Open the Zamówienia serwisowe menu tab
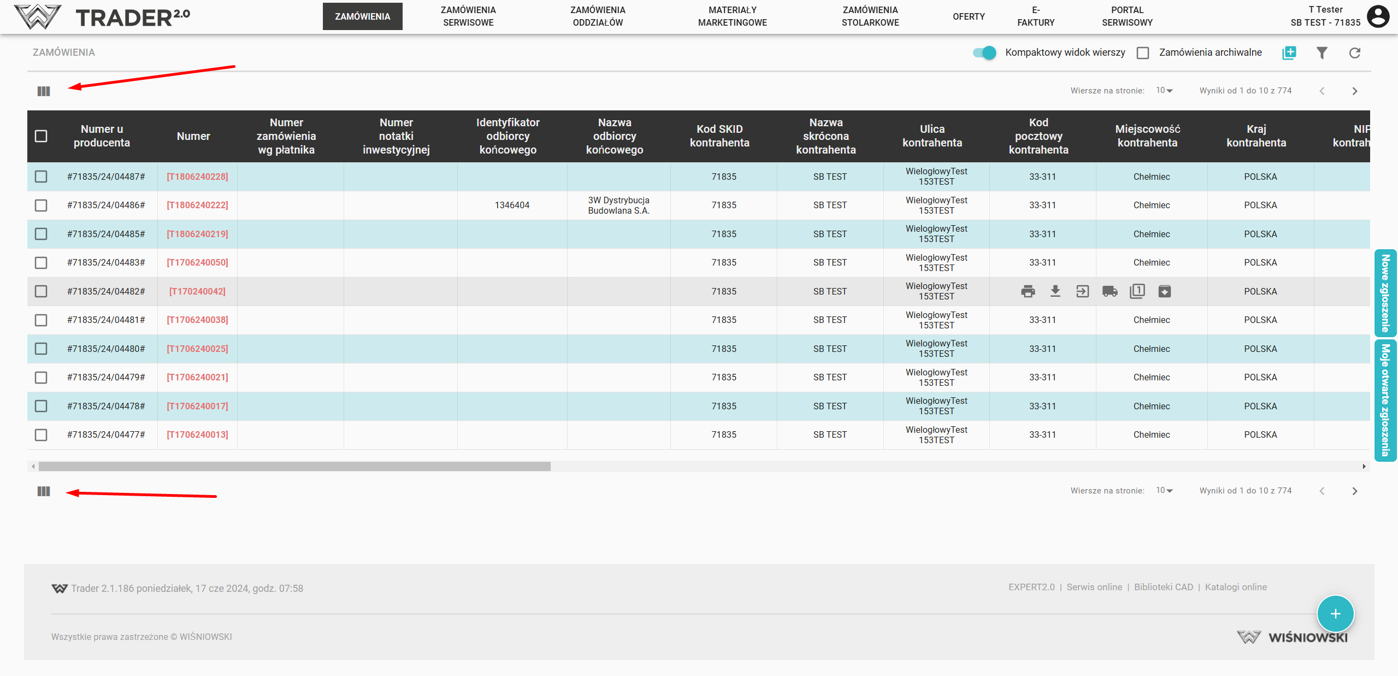 pos(468,16)
